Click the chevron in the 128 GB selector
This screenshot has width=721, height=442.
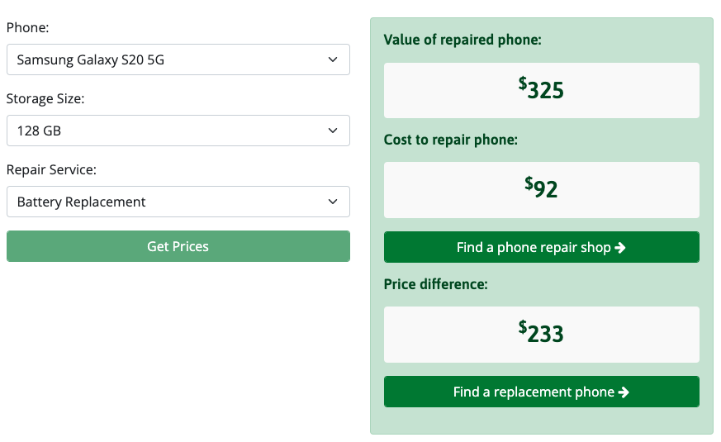(333, 131)
